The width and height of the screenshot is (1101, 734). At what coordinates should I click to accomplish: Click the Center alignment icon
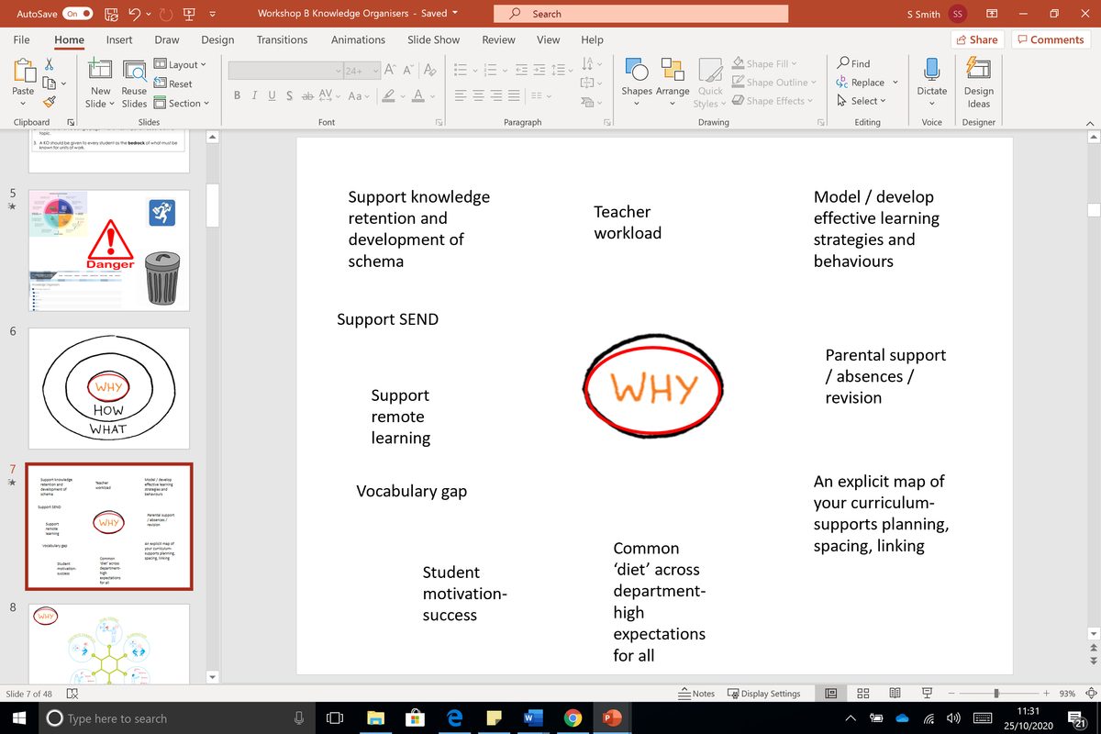click(478, 95)
